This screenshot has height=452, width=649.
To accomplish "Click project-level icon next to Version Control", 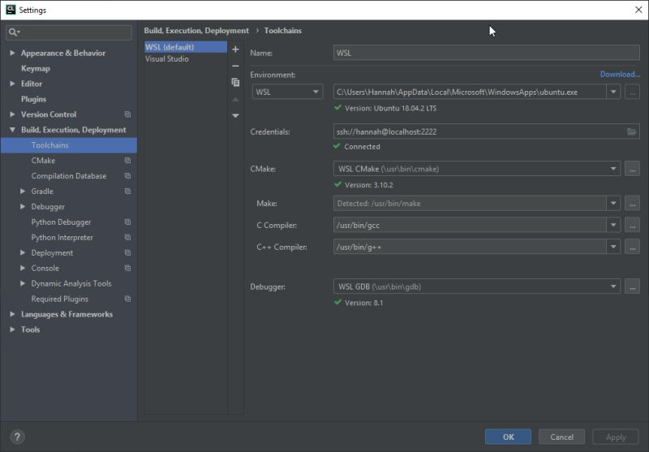I will click(127, 114).
